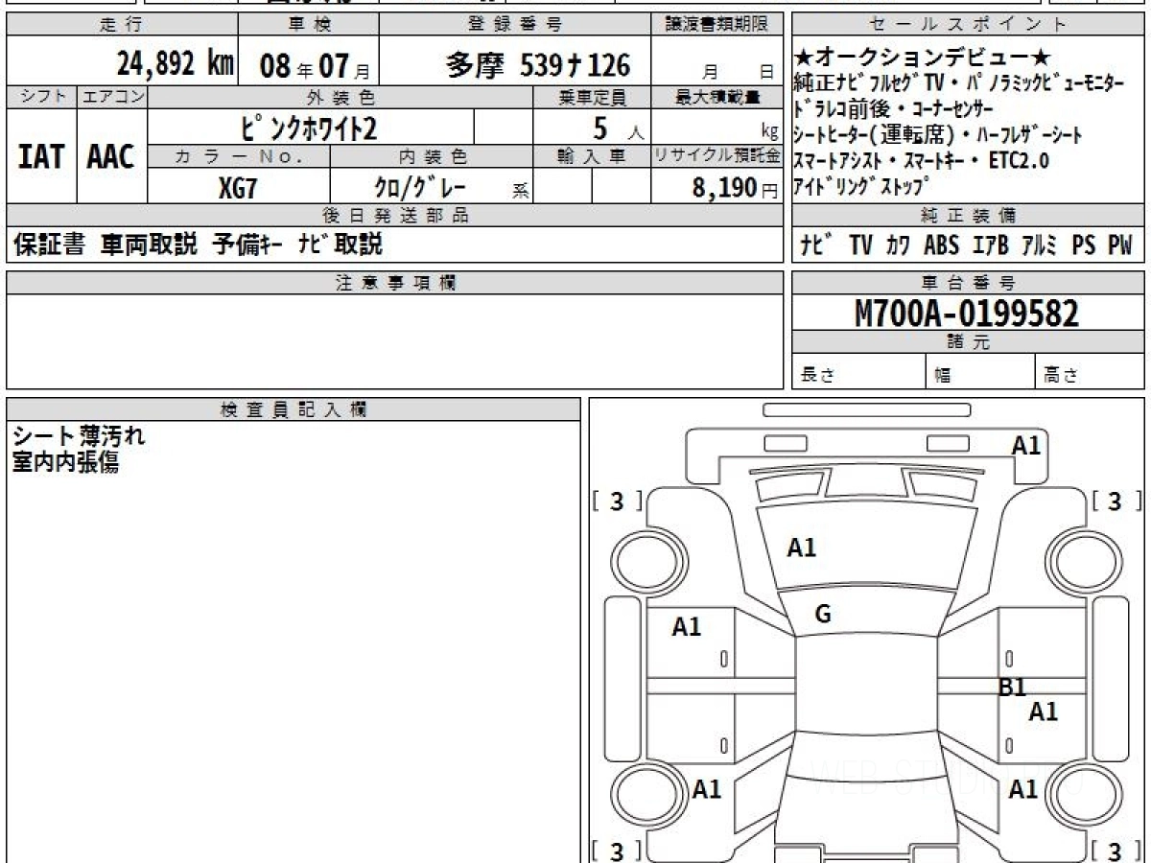The image size is (1151, 863).
Task: Click the 後日発送部品 header
Action: pyautogui.click(x=394, y=216)
